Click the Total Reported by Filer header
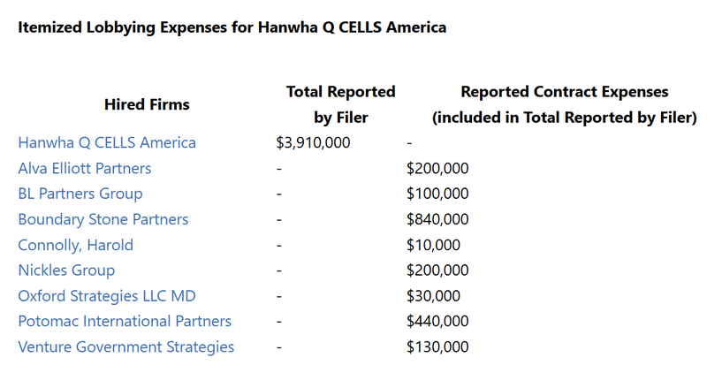The image size is (707, 373). [340, 104]
